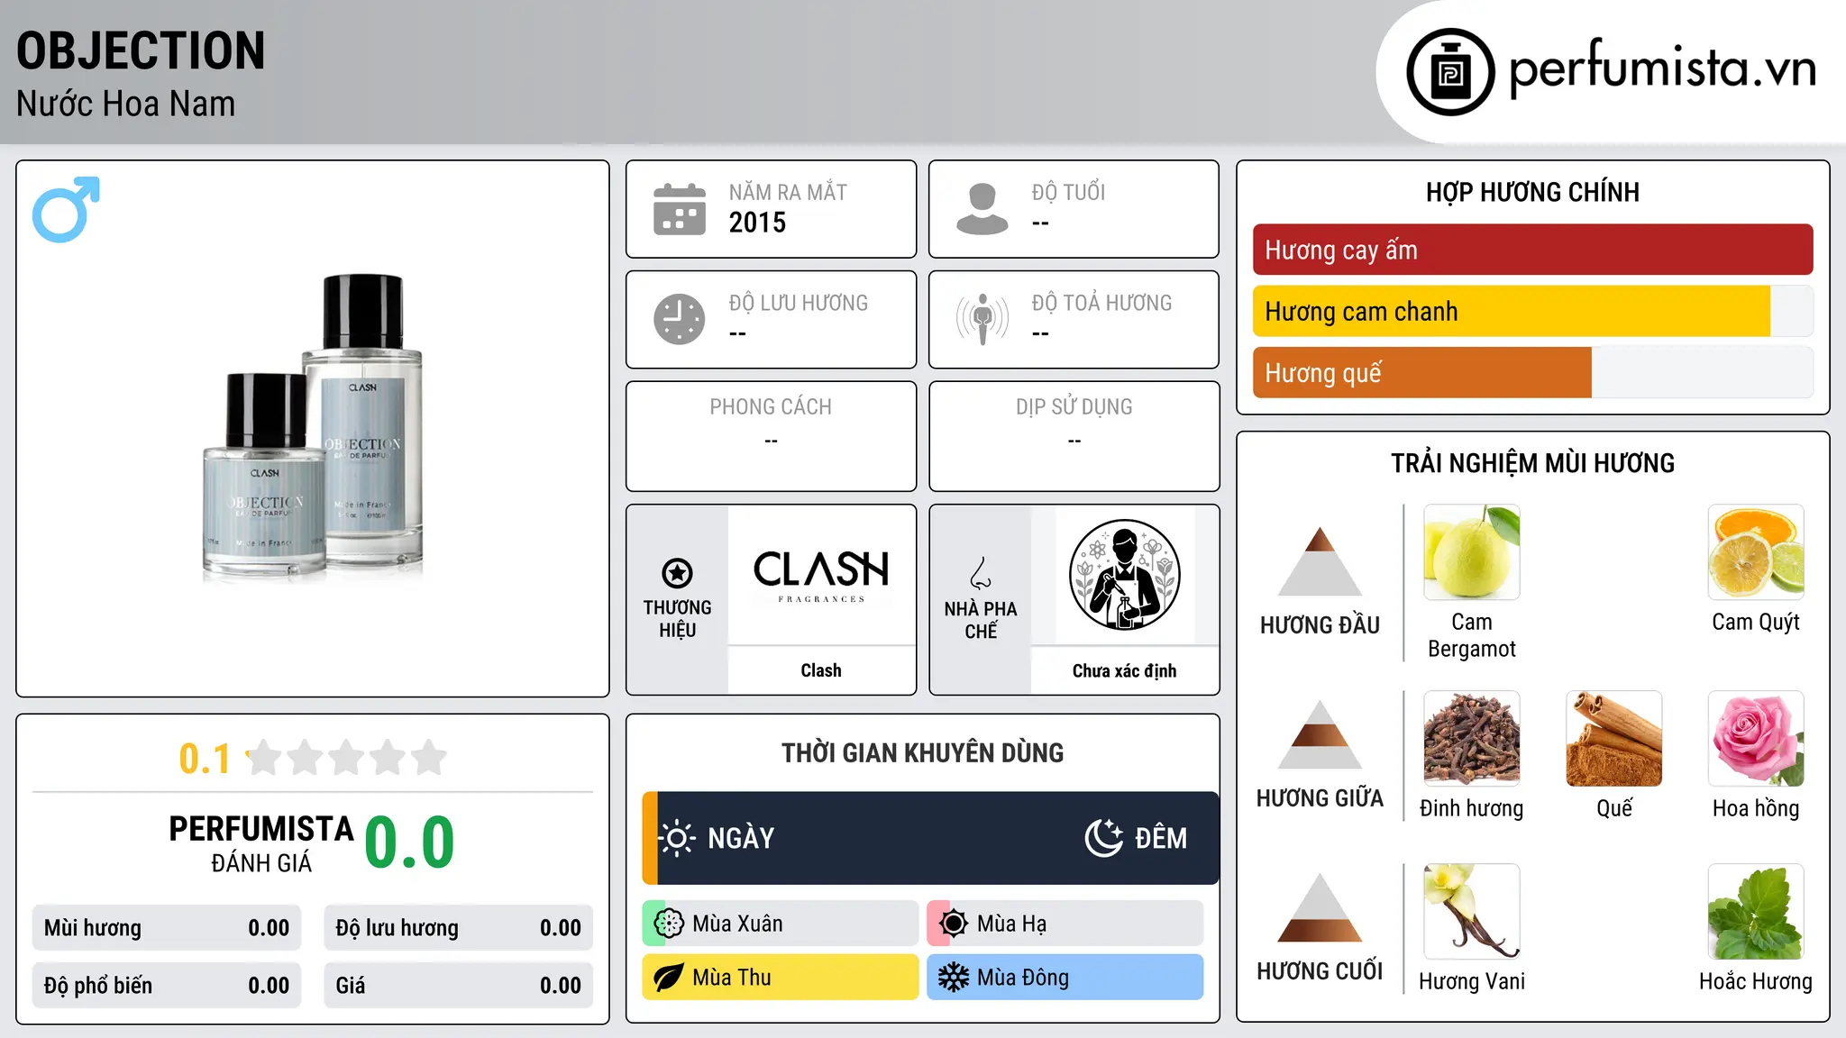Click the Độ phổ biến 0.00 score row

[167, 986]
